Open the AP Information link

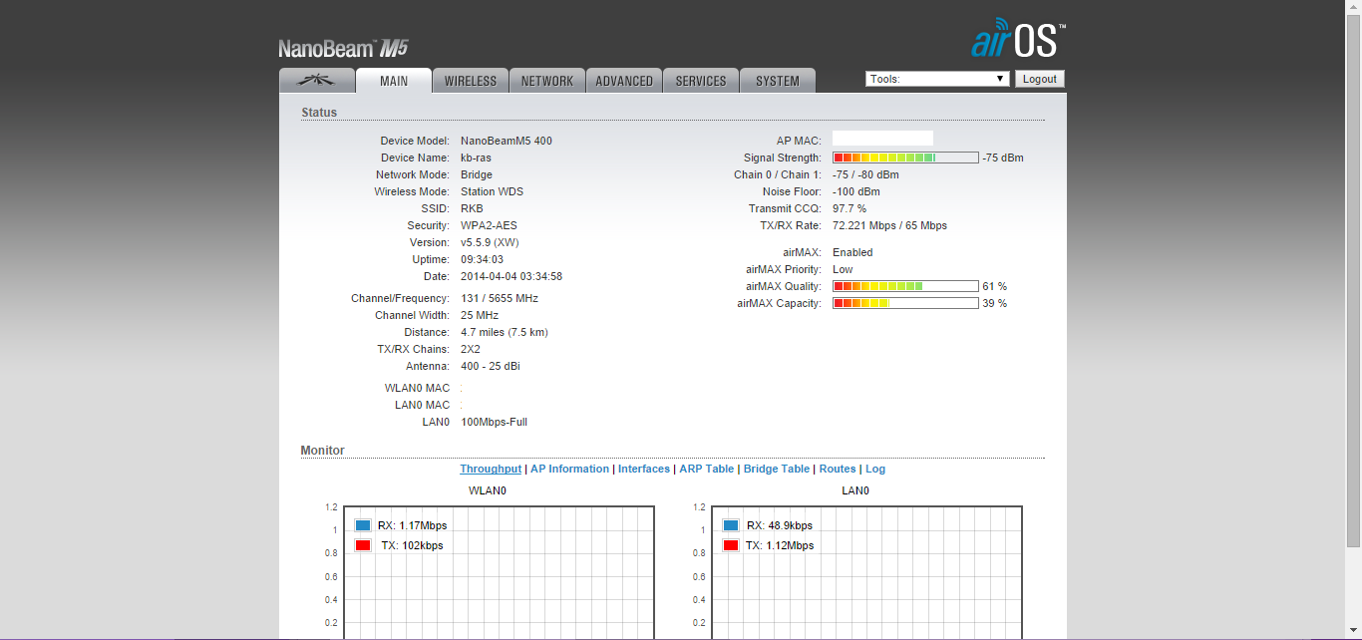point(569,469)
